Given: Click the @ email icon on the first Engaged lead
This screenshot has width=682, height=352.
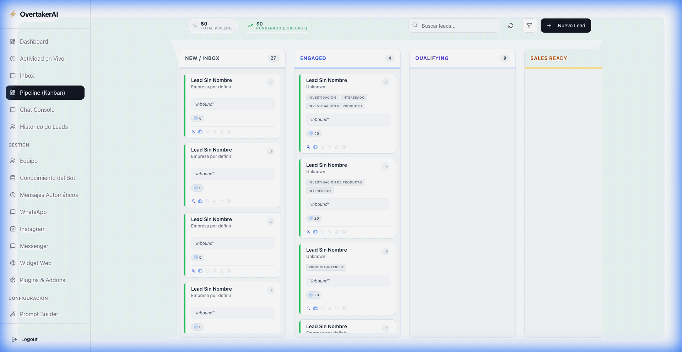Looking at the screenshot, I should coord(323,147).
